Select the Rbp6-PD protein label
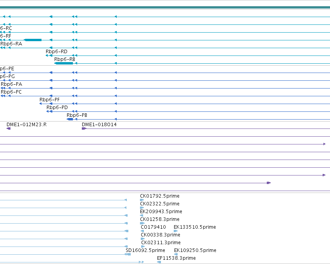 pyautogui.click(x=57, y=108)
